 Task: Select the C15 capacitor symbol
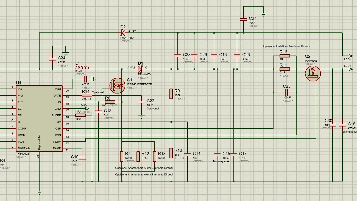tap(217, 155)
